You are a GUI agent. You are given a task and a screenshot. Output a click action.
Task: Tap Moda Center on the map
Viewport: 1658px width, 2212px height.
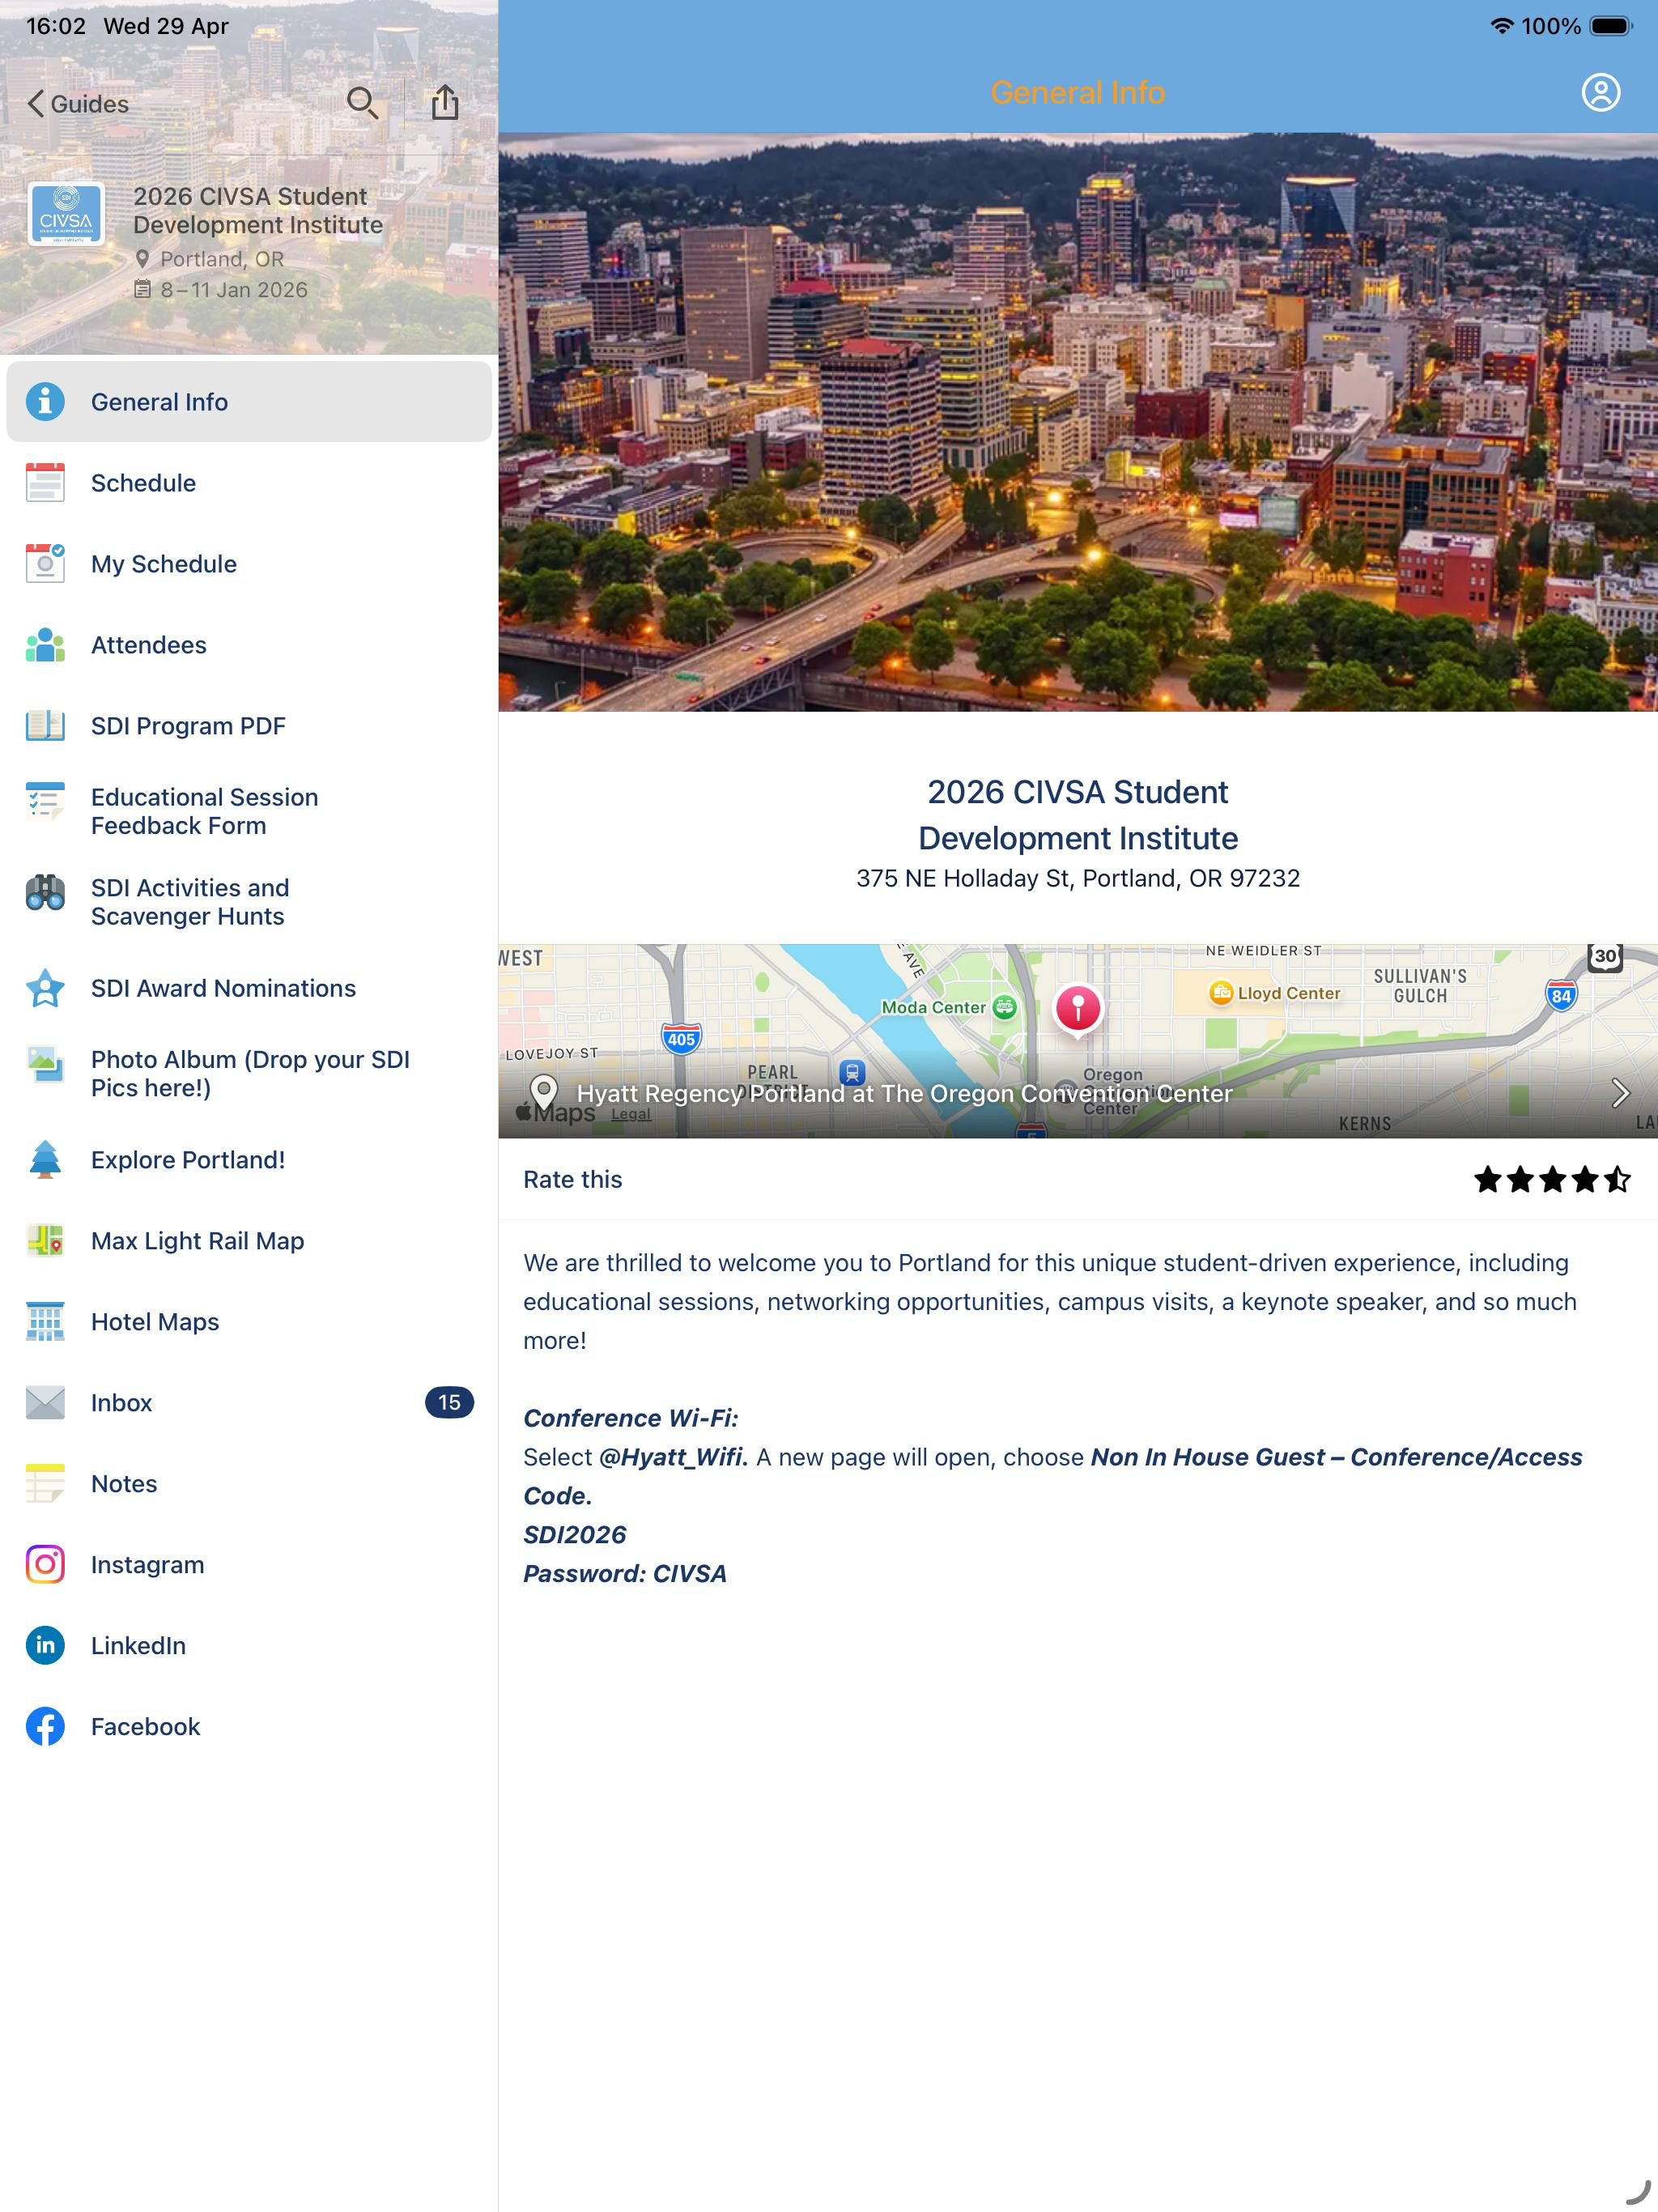coord(949,1007)
